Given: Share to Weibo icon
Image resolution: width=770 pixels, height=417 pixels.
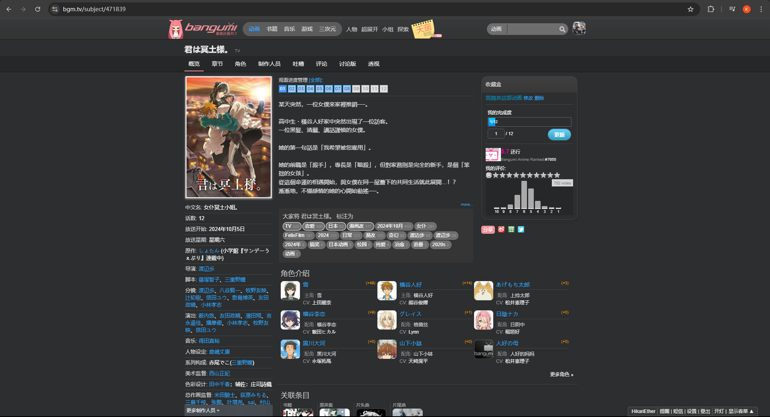Looking at the screenshot, I should coord(501,229).
